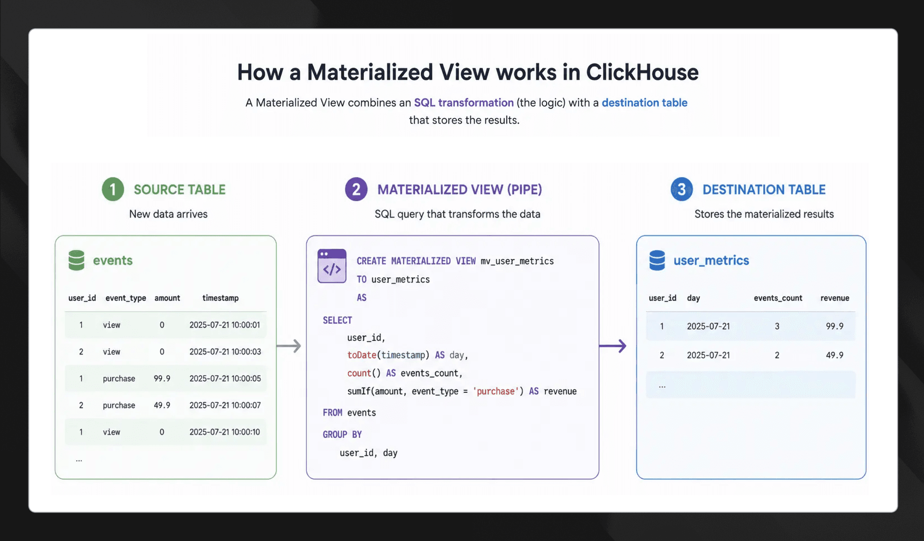Click "view" in the 10:00:10 row
This screenshot has height=541, width=924.
112,432
